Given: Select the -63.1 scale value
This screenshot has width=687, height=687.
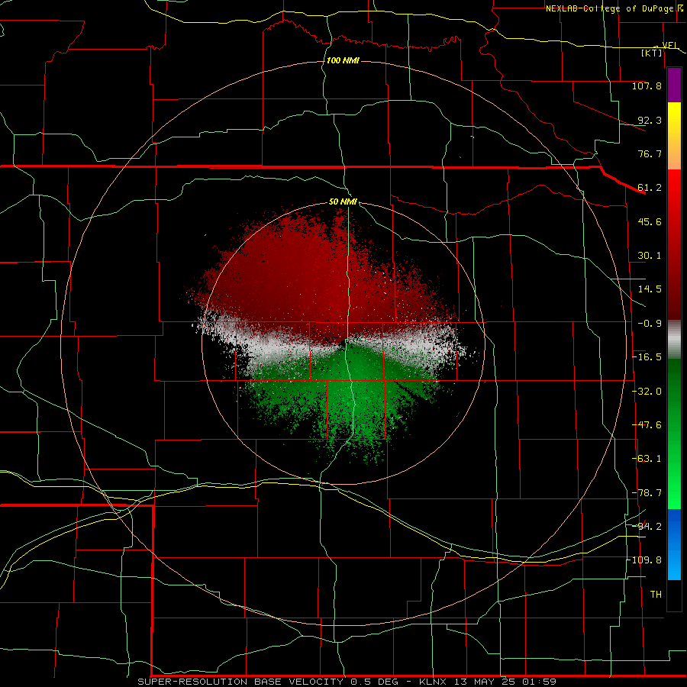Looking at the screenshot, I should pos(647,459).
